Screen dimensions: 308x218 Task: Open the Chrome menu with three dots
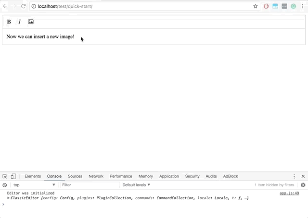point(303,6)
